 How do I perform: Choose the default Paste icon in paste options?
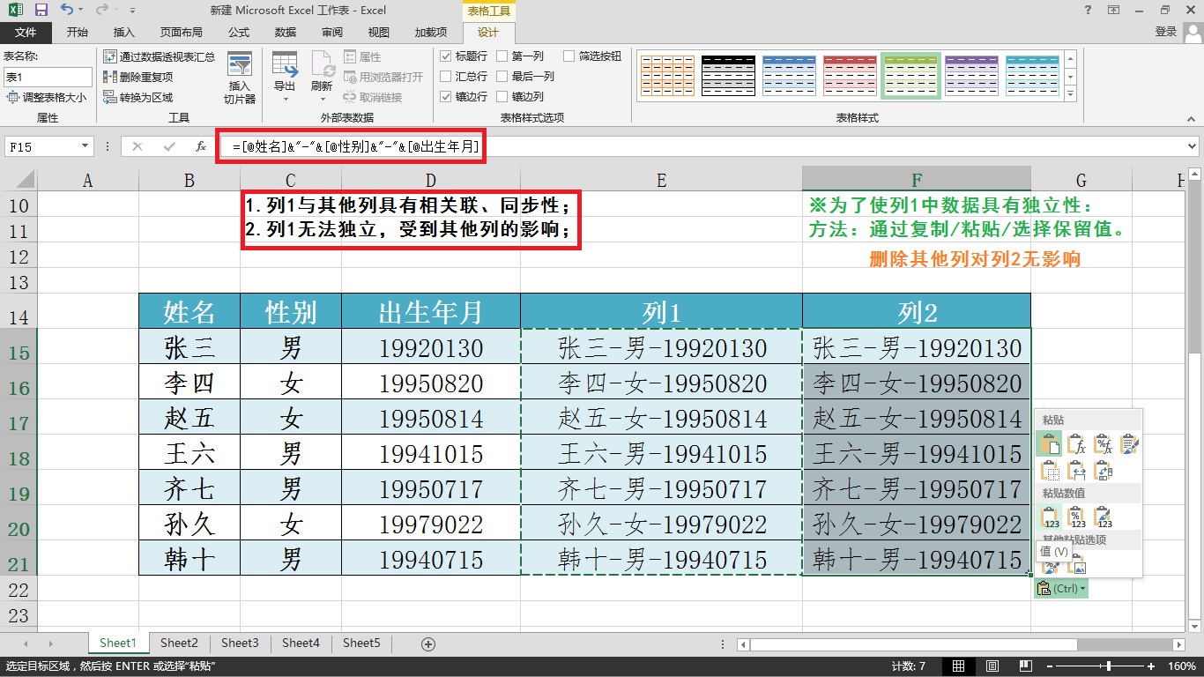pyautogui.click(x=1051, y=443)
